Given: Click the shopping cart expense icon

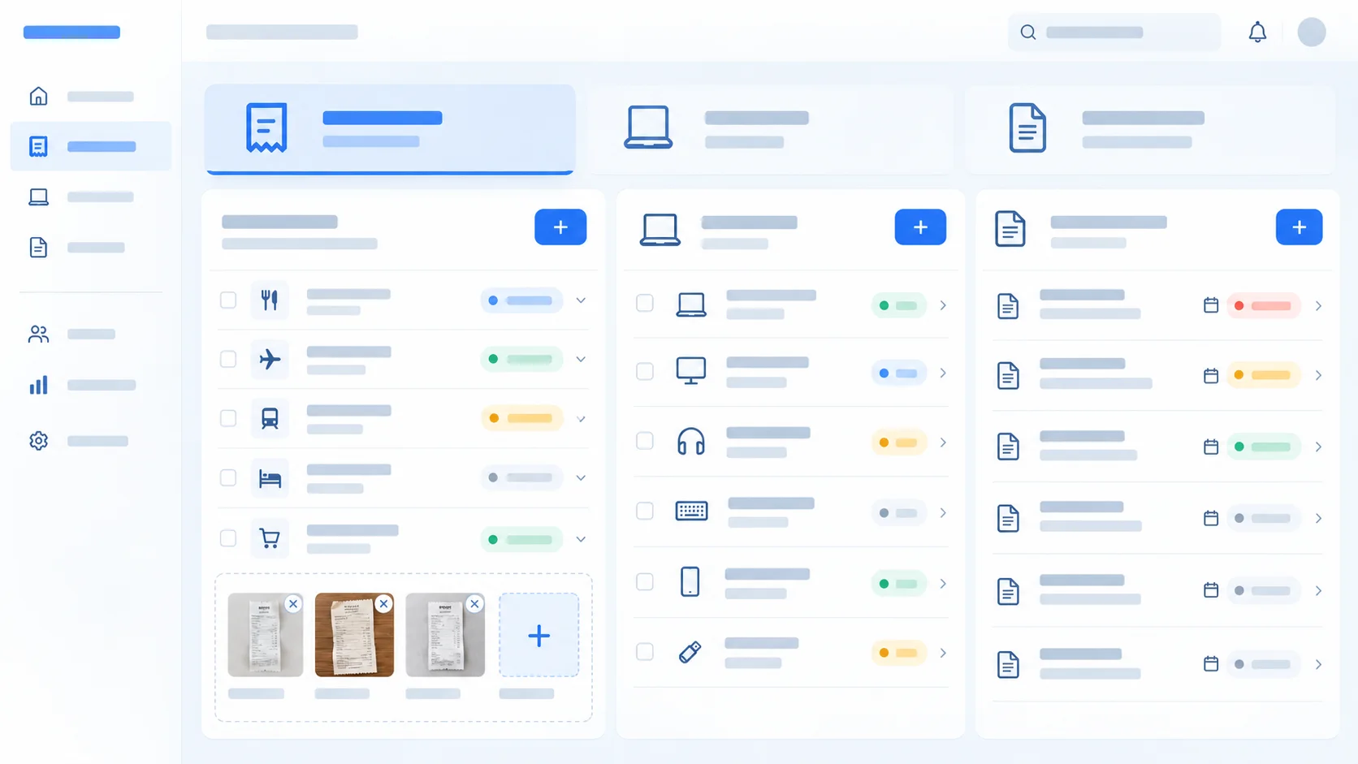Looking at the screenshot, I should click(x=270, y=538).
